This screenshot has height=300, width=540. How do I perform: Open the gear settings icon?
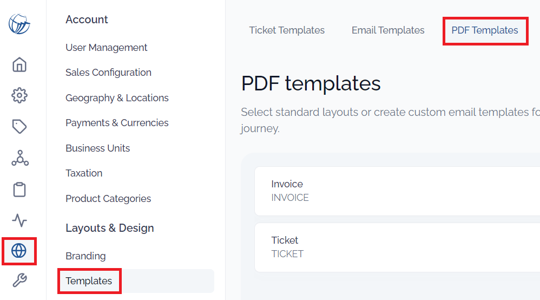coord(19,95)
